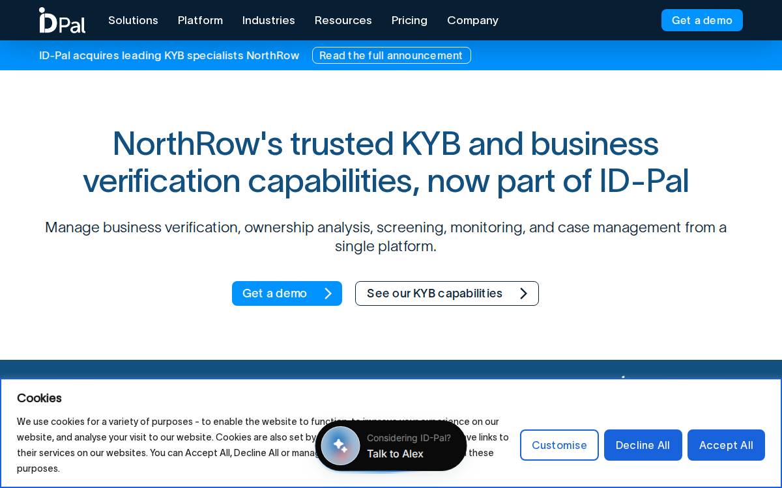Click arrow on hero Get a demo
The image size is (782, 488).
(x=328, y=293)
